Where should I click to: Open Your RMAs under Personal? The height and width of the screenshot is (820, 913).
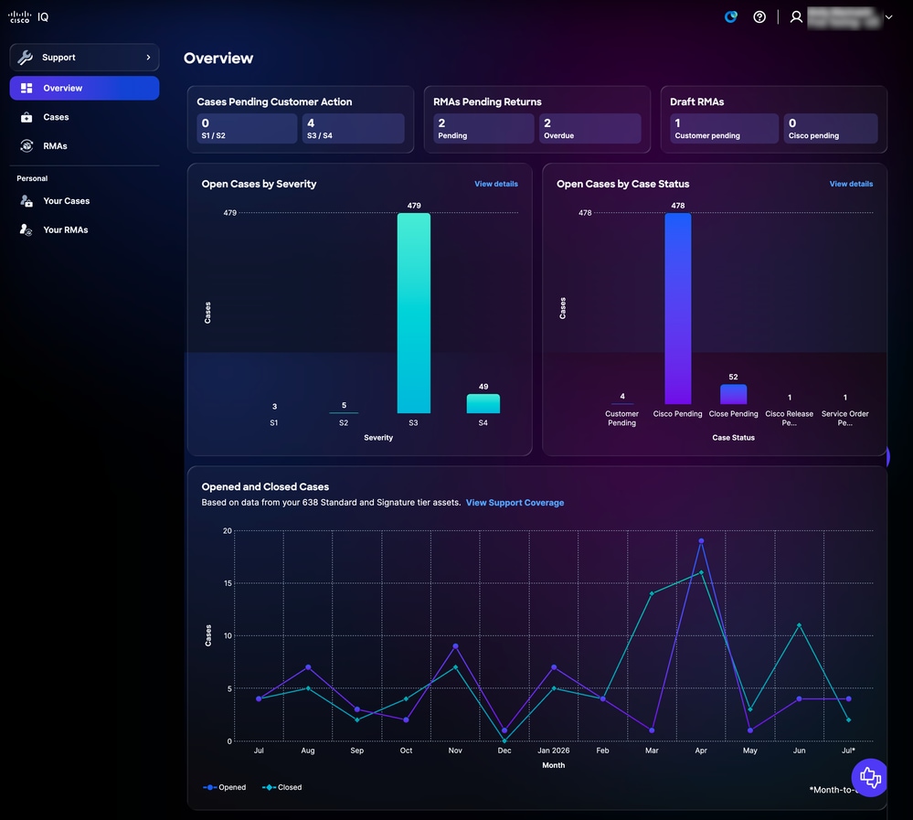(84, 230)
